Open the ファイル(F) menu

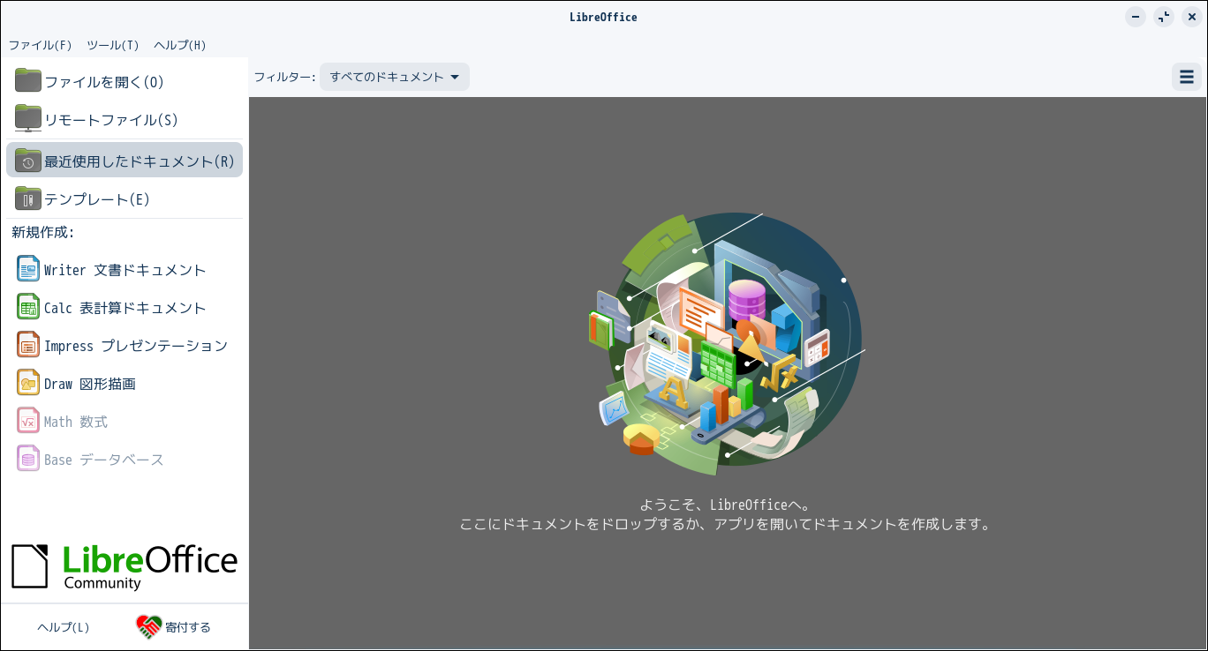tap(40, 45)
